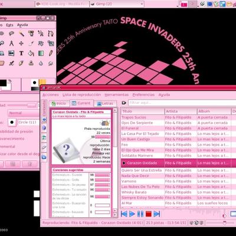Select the Fuzzy Select wand tool in Gimp

coord(21,34)
